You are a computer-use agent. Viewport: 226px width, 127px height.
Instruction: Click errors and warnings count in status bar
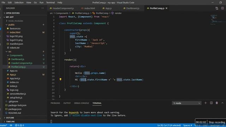[x=19, y=126]
